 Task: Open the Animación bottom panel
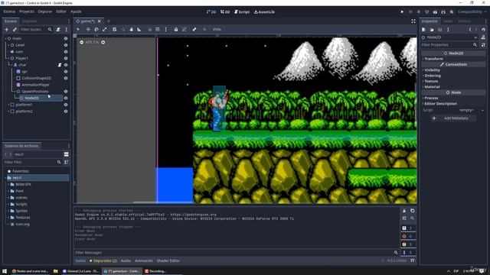coord(144,260)
